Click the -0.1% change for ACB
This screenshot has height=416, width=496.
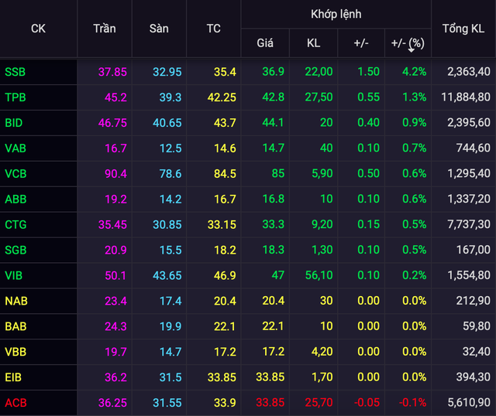point(413,403)
